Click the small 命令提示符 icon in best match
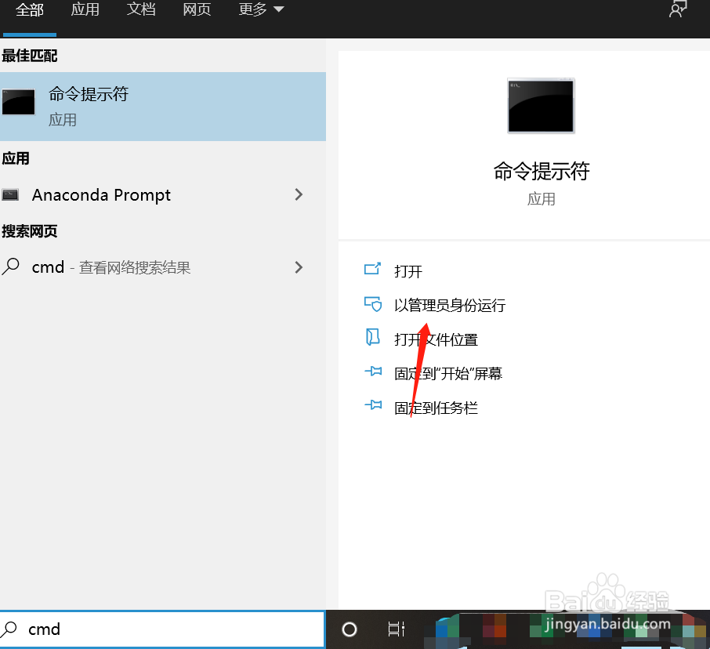Screen dimensions: 710x649 19,102
